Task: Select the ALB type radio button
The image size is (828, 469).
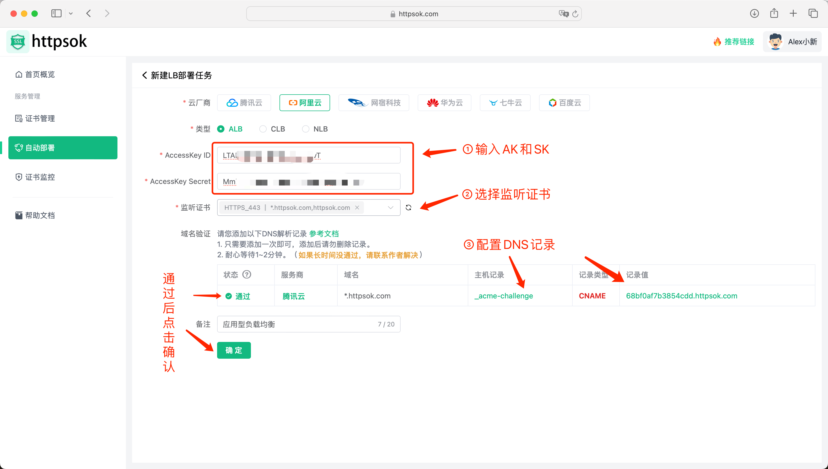Action: pos(221,129)
